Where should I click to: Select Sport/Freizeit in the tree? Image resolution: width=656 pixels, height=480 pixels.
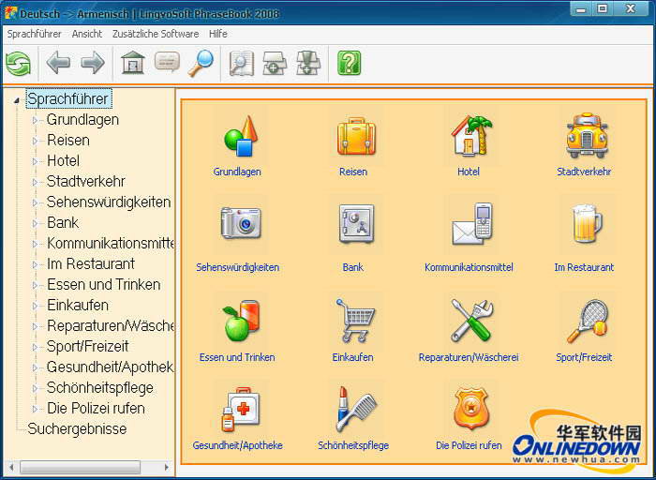(88, 347)
